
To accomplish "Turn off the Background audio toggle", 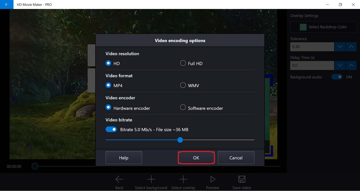I will point(337,77).
